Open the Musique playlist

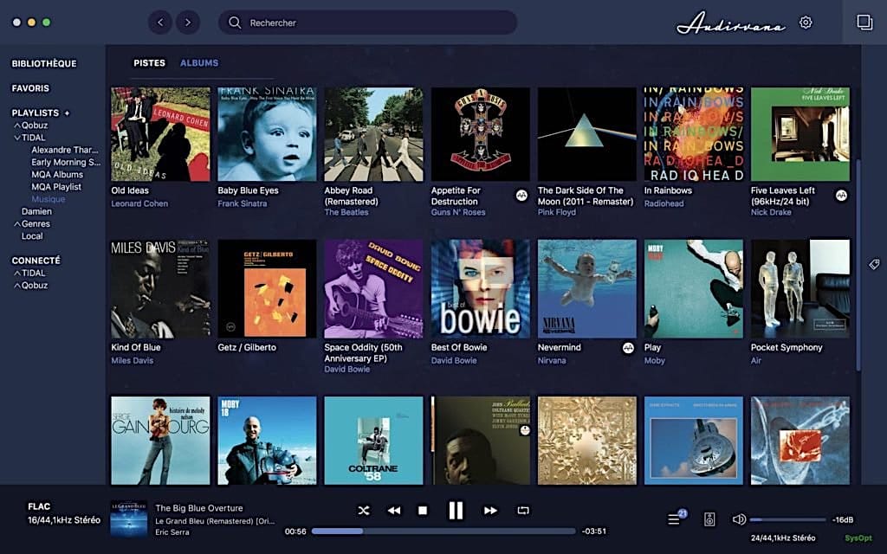[x=47, y=198]
